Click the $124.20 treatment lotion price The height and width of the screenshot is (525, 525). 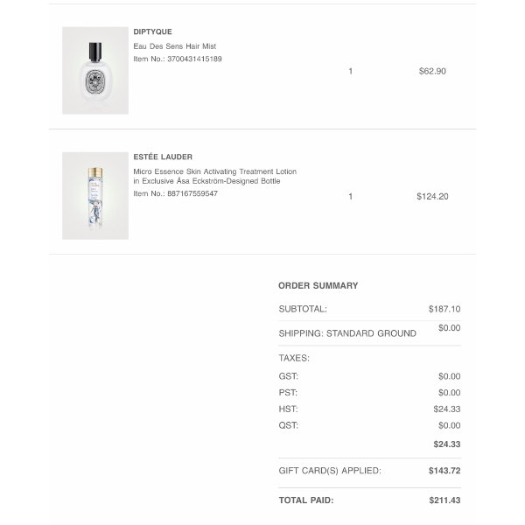(x=432, y=196)
